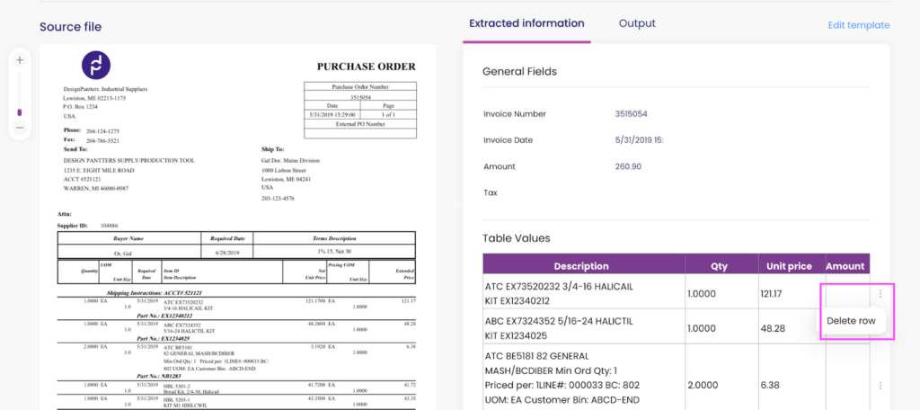Viewport: 920px width, 410px height.
Task: Select the quantity cell showing 2.0000
Action: click(705, 384)
